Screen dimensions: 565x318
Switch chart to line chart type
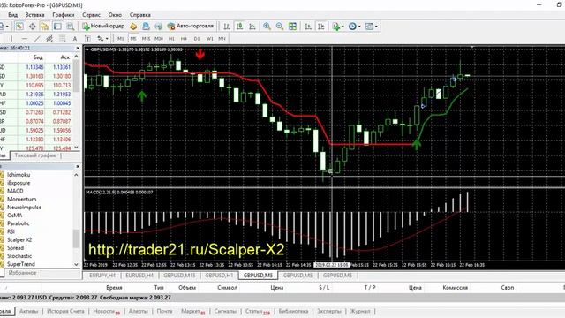tap(252, 26)
